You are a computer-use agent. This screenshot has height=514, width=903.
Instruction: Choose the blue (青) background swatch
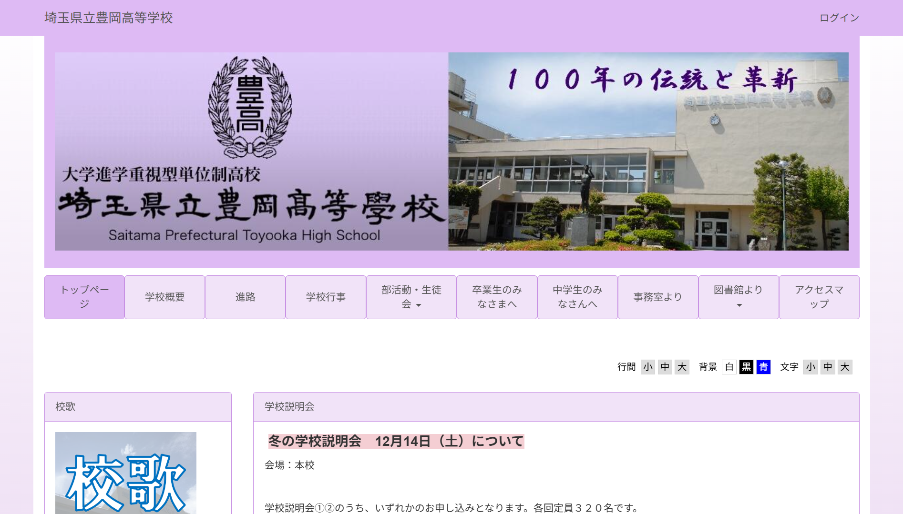[x=763, y=367]
